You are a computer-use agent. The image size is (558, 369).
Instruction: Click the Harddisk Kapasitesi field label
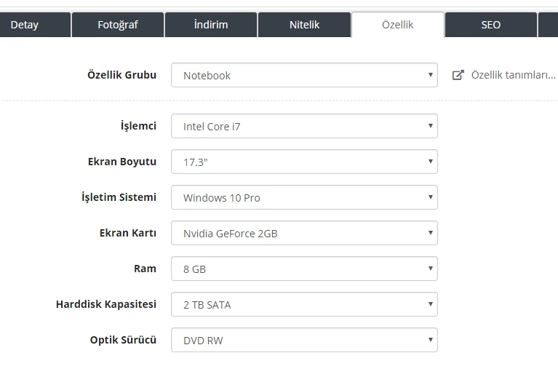(x=106, y=304)
